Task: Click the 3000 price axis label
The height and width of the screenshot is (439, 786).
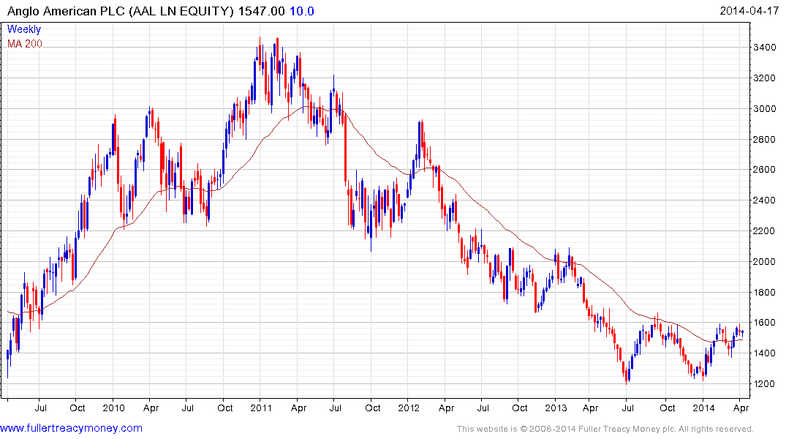Action: coord(765,109)
